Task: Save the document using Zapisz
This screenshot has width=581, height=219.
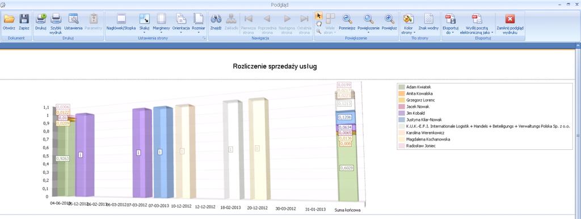Action: point(24,22)
